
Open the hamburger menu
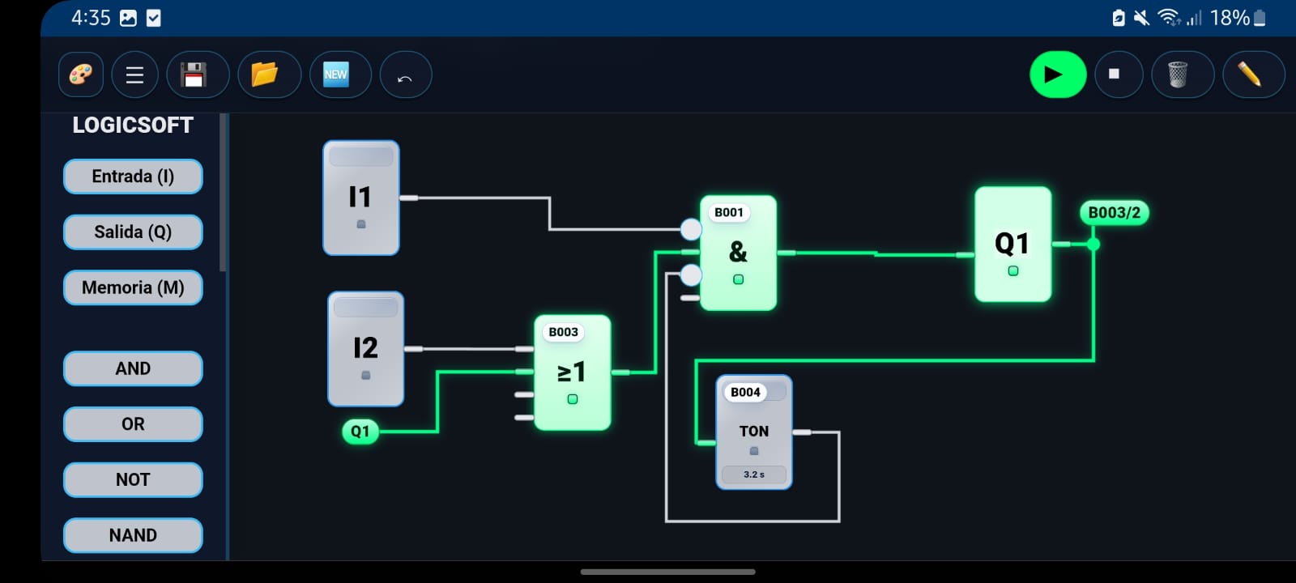pos(134,75)
